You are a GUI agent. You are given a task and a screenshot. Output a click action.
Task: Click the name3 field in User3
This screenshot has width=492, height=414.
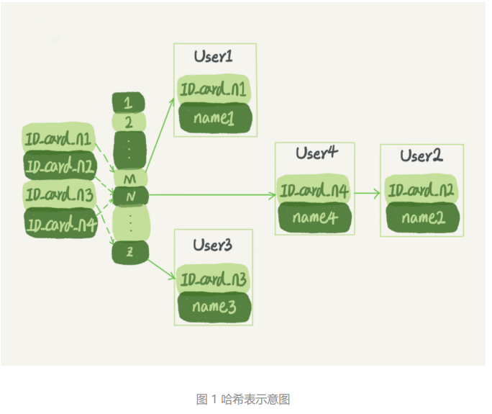(214, 307)
